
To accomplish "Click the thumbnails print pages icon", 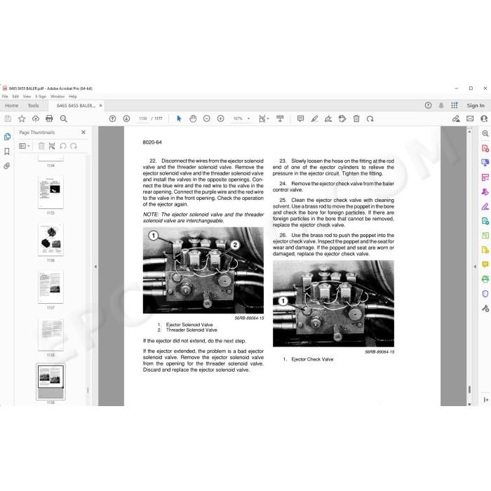I will [52, 146].
